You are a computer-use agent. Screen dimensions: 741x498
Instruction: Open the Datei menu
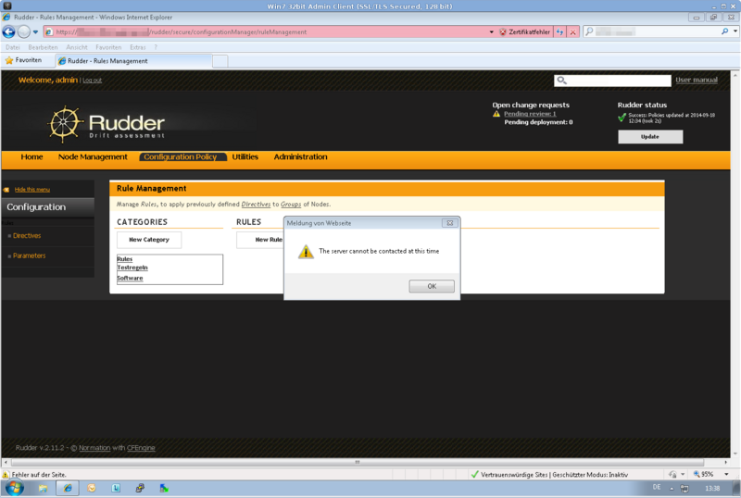point(13,47)
